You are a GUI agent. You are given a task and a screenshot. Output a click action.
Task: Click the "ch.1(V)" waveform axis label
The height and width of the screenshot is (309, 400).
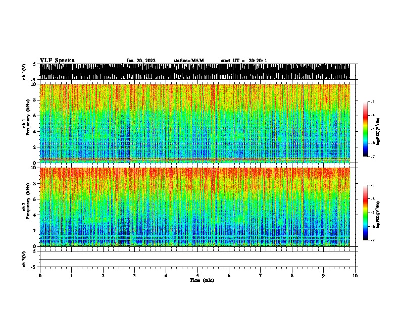tap(24, 72)
